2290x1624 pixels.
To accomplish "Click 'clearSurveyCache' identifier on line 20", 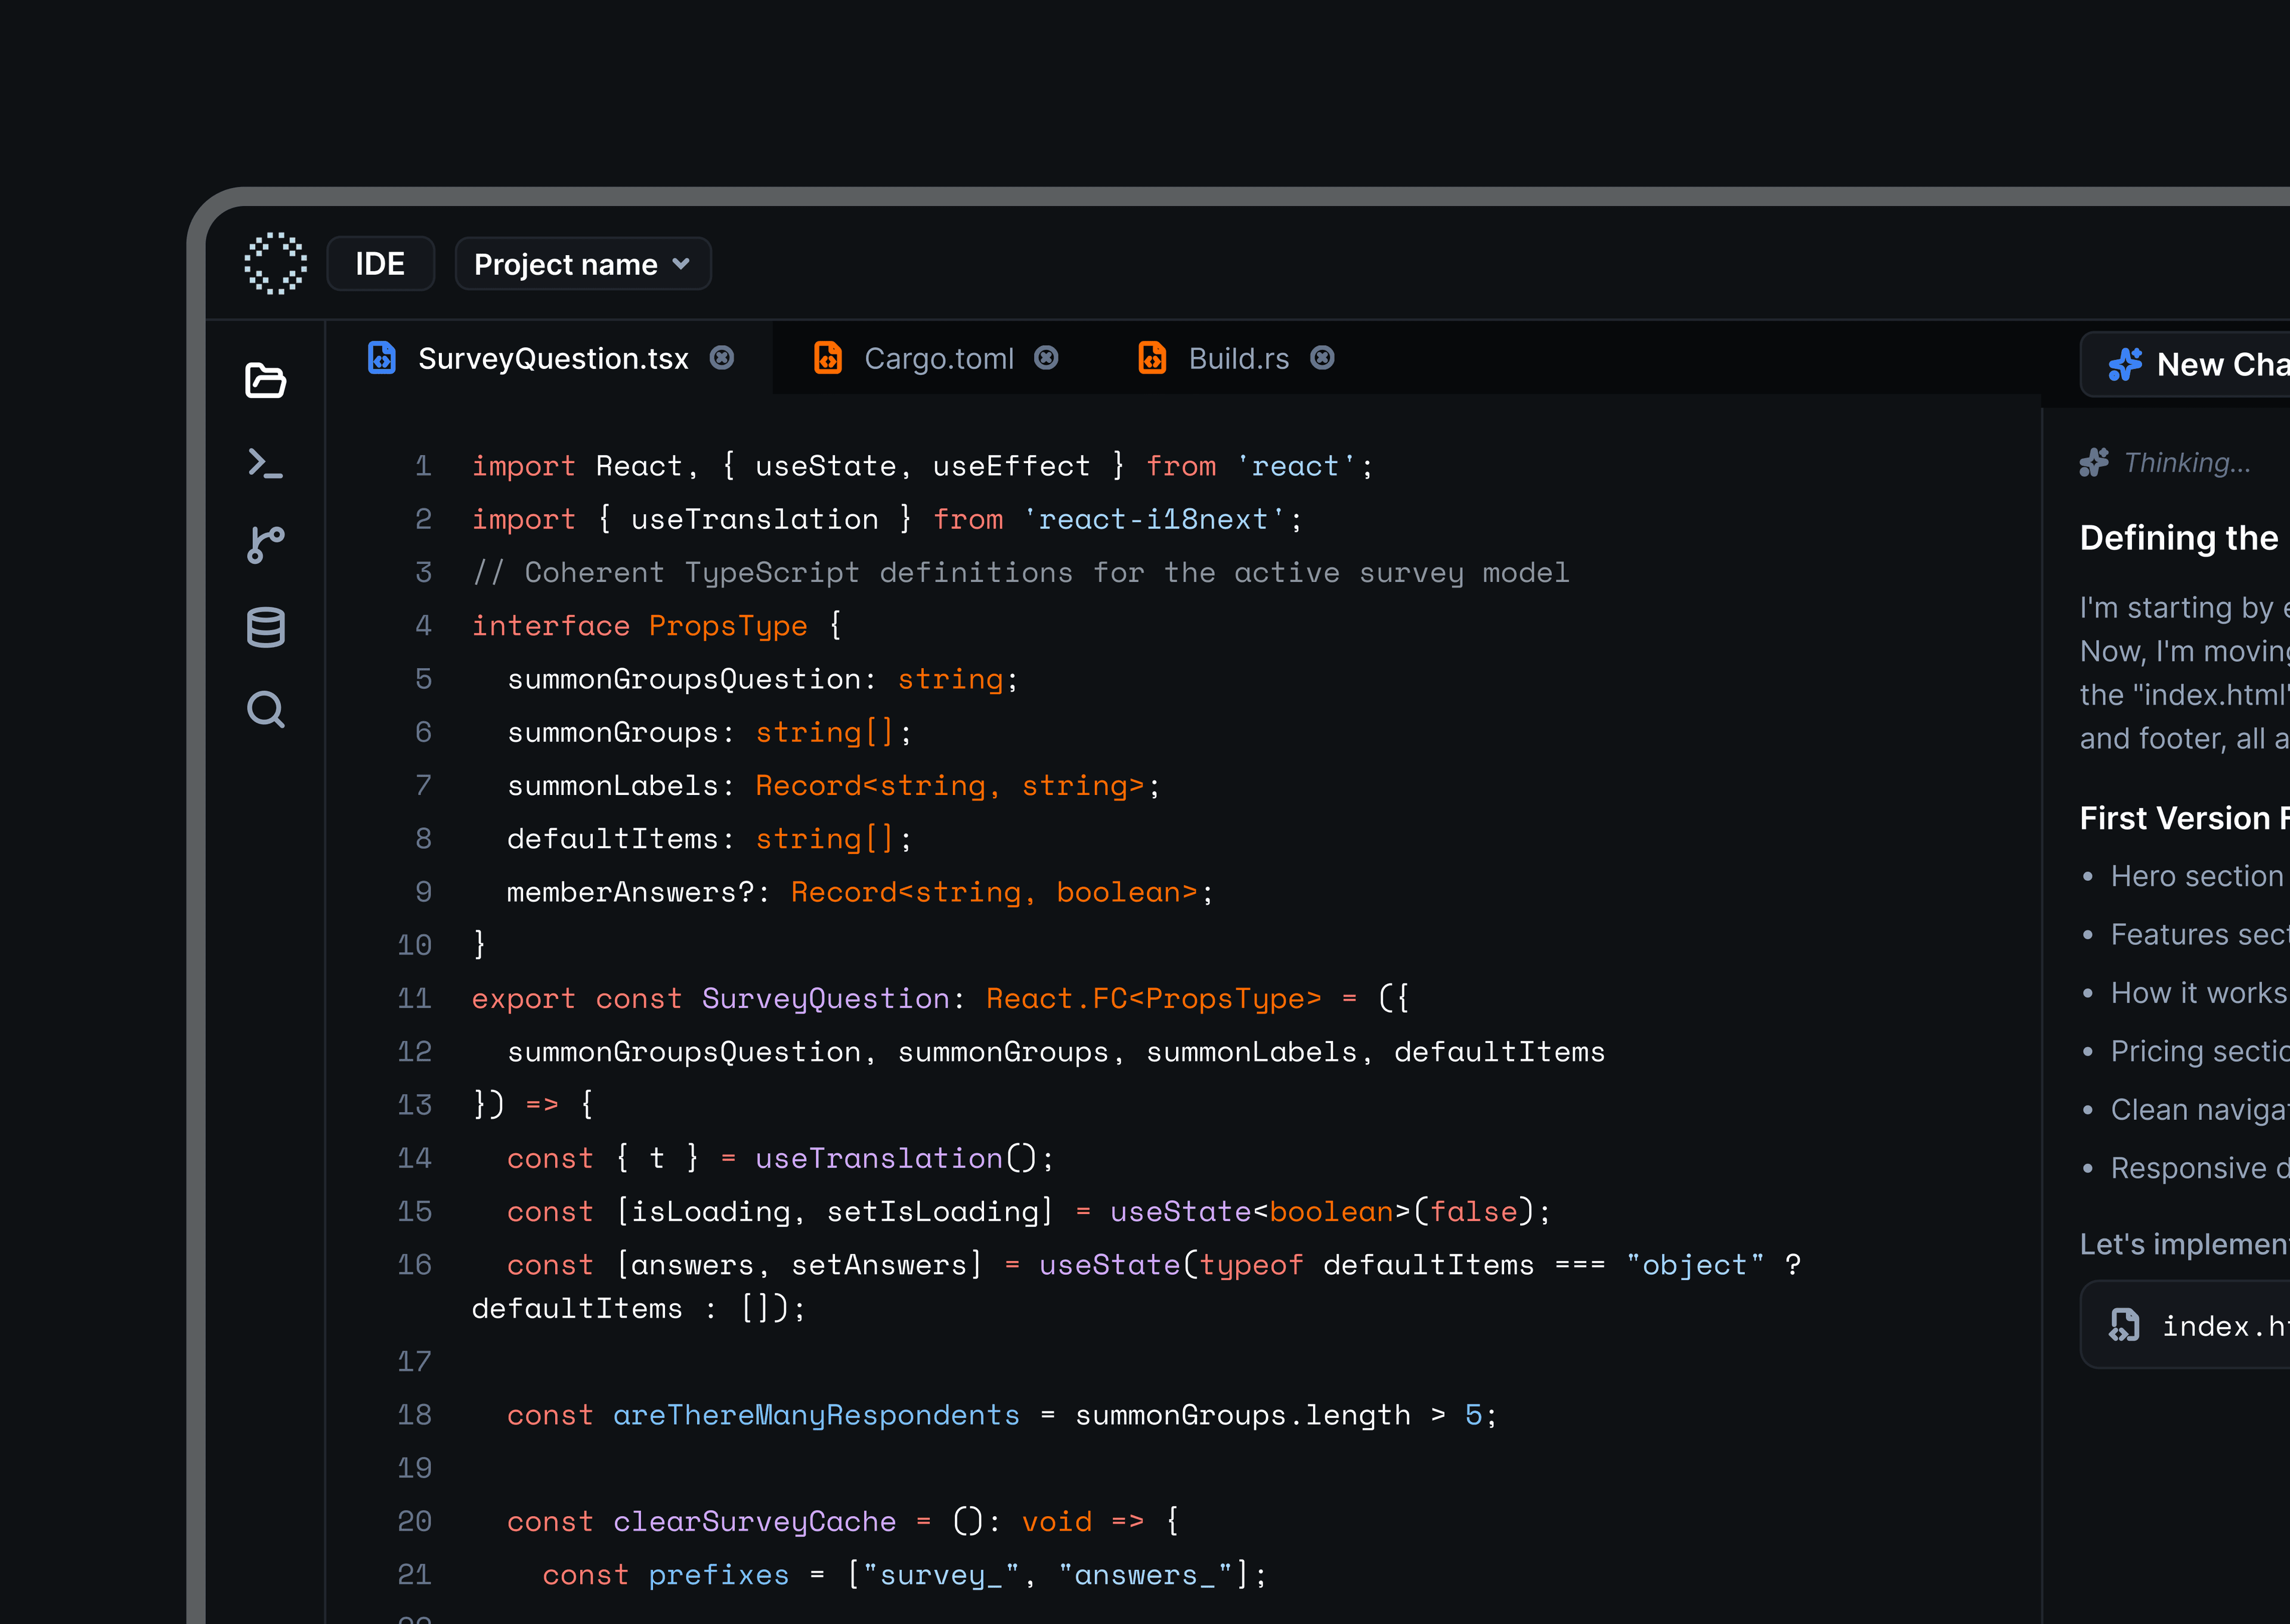I will click(754, 1521).
